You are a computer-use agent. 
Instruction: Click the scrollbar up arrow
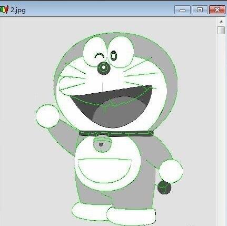tap(221, 22)
